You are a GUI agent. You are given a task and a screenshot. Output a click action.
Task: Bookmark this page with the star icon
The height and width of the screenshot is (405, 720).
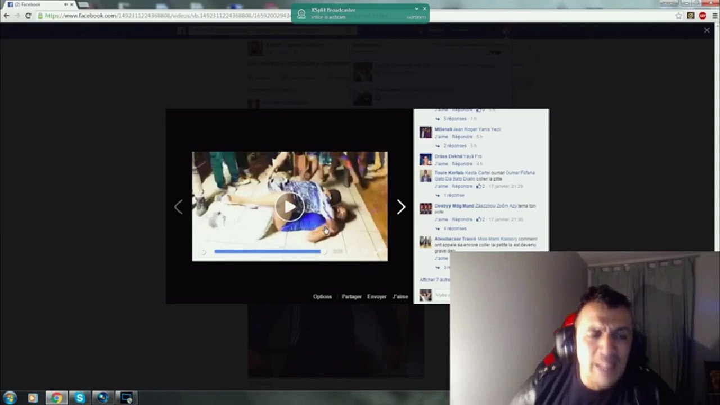[678, 16]
